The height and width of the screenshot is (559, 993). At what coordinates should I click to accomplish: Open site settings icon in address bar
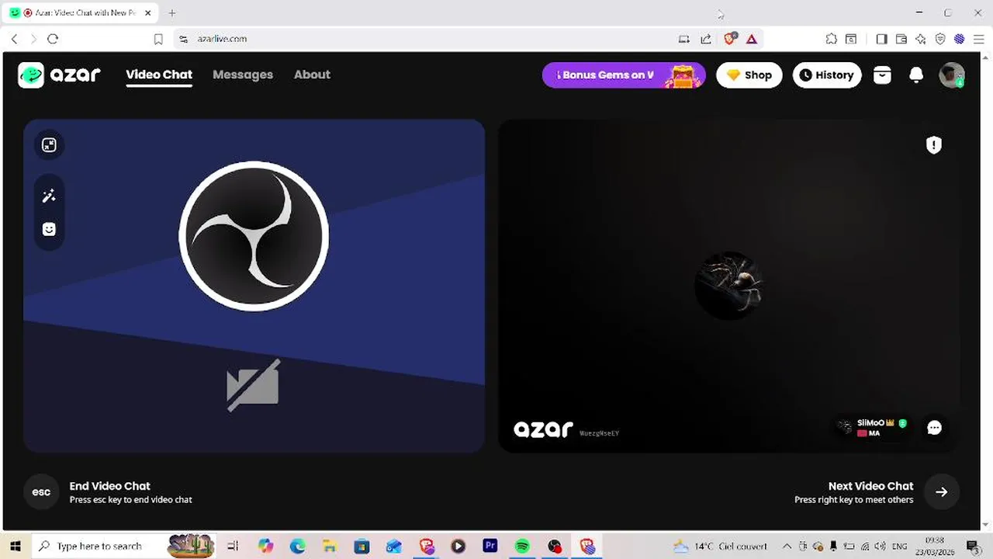[183, 39]
